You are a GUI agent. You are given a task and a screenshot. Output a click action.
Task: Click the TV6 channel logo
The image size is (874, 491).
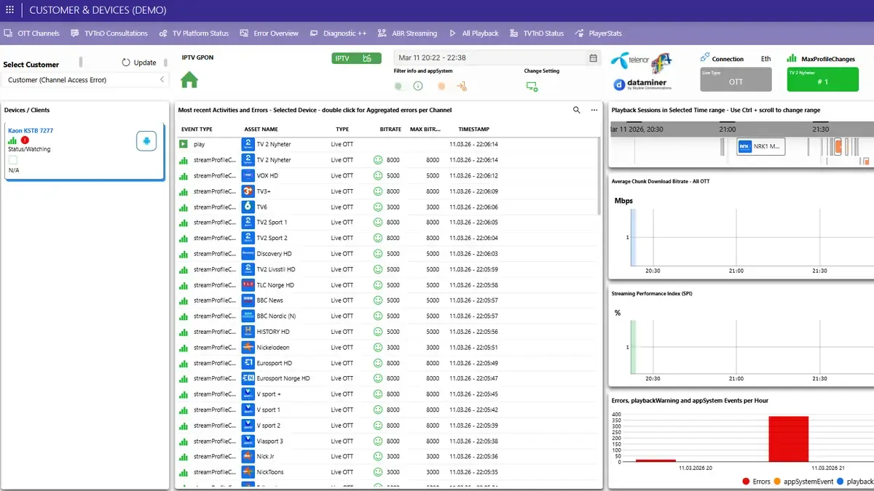click(x=248, y=207)
